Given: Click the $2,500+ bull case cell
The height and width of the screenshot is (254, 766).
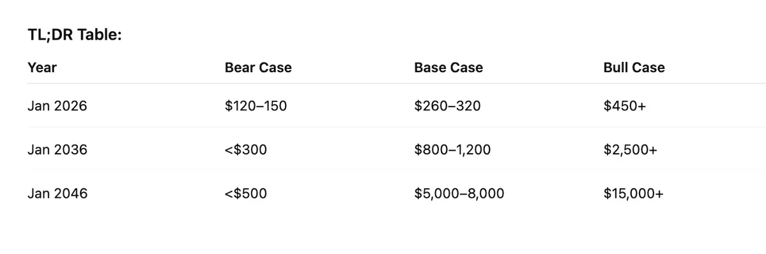Looking at the screenshot, I should 630,149.
